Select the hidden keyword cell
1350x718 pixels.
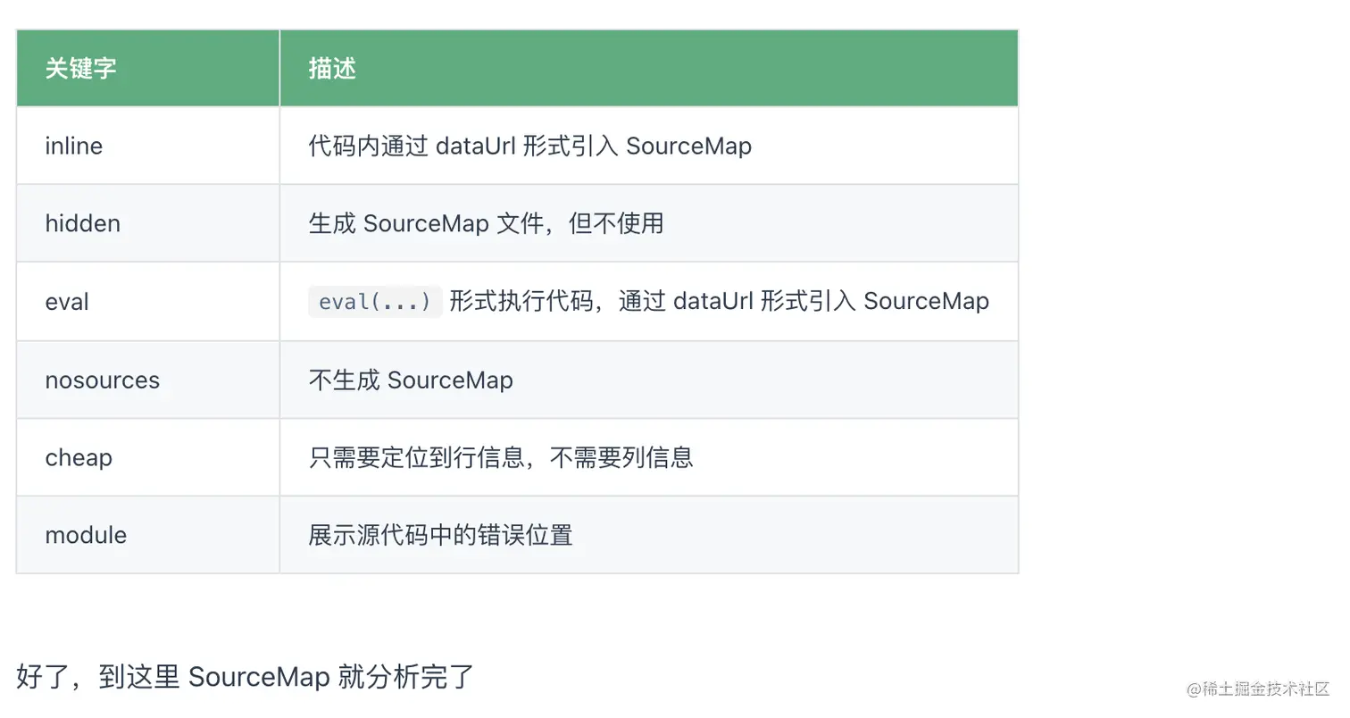82,223
